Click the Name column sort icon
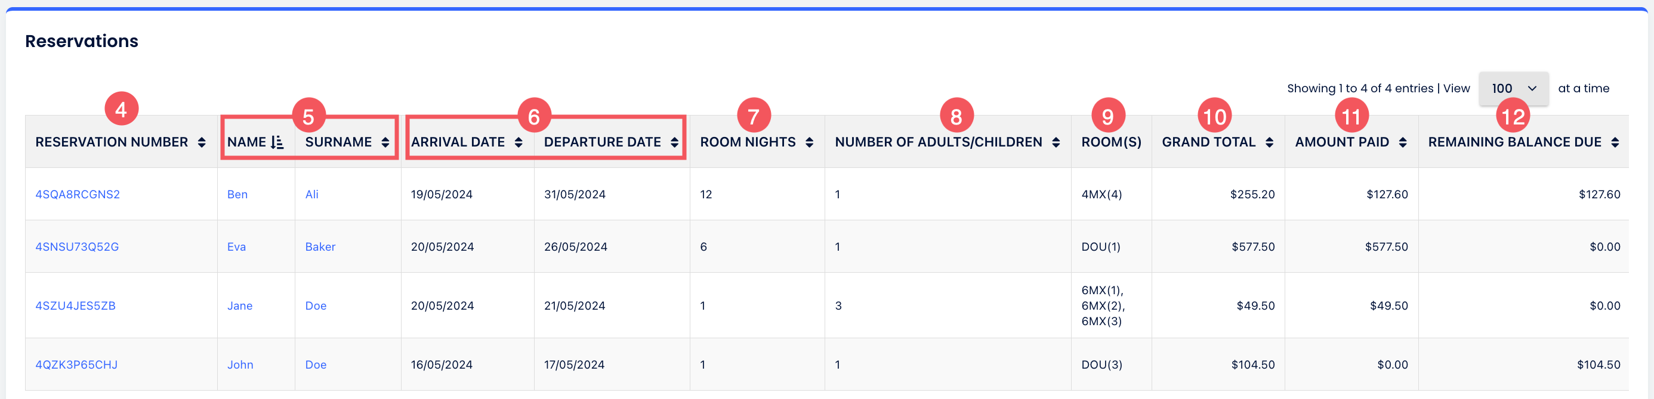Screen dimensions: 1654x399 277,142
